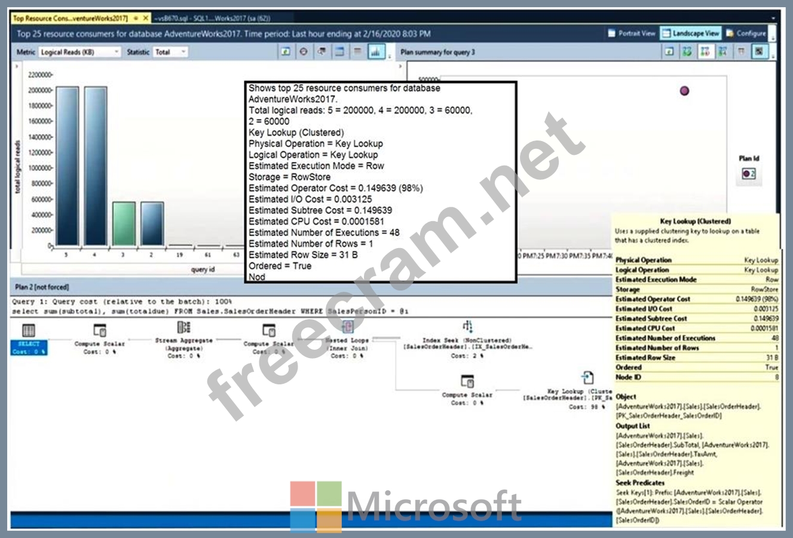793x538 pixels.
Task: Open the Metric dropdown showing Logical Reads (KB)
Action: [79, 52]
